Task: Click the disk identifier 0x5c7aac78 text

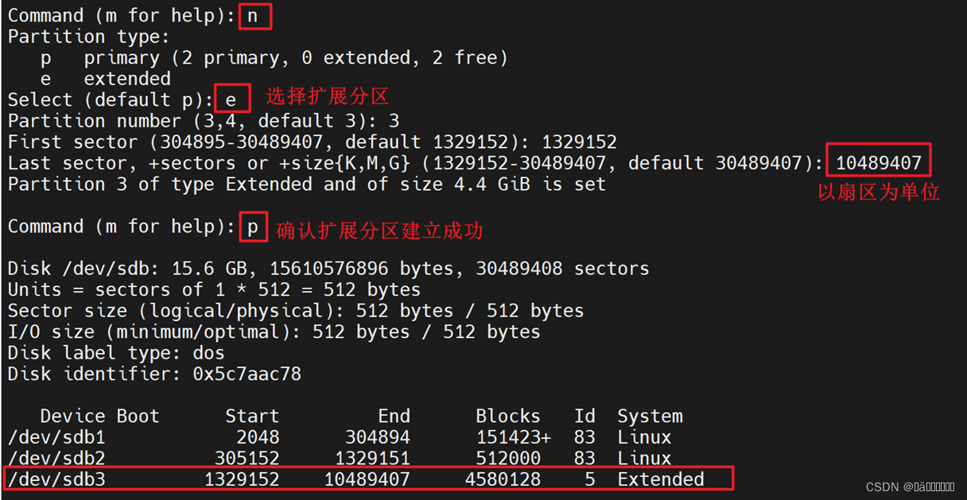Action: coord(247,374)
